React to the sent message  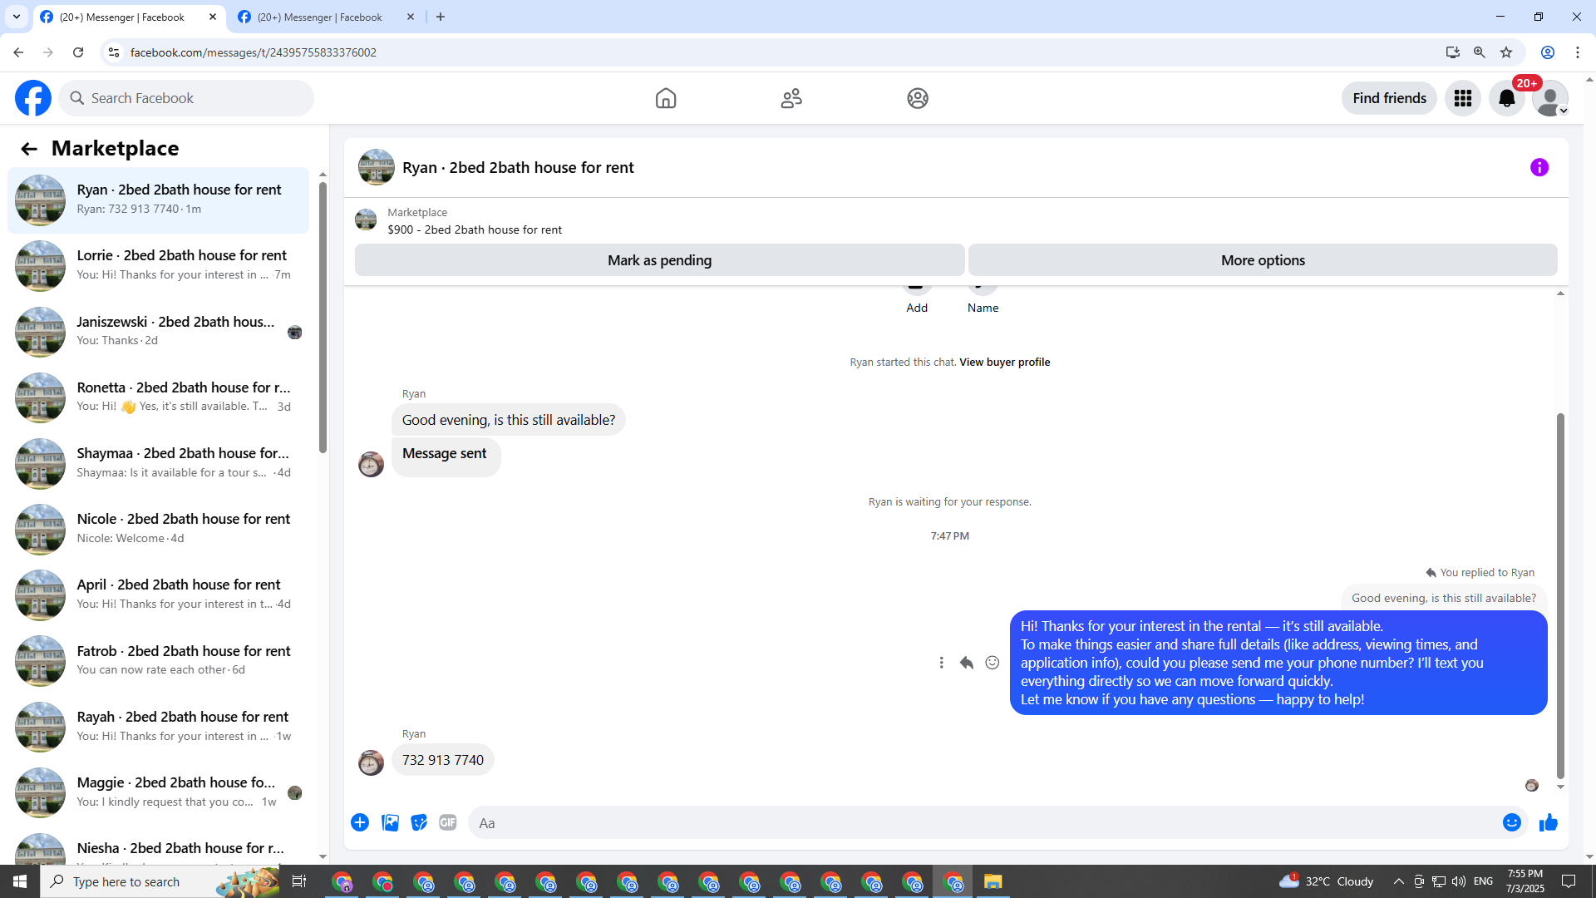pyautogui.click(x=992, y=663)
